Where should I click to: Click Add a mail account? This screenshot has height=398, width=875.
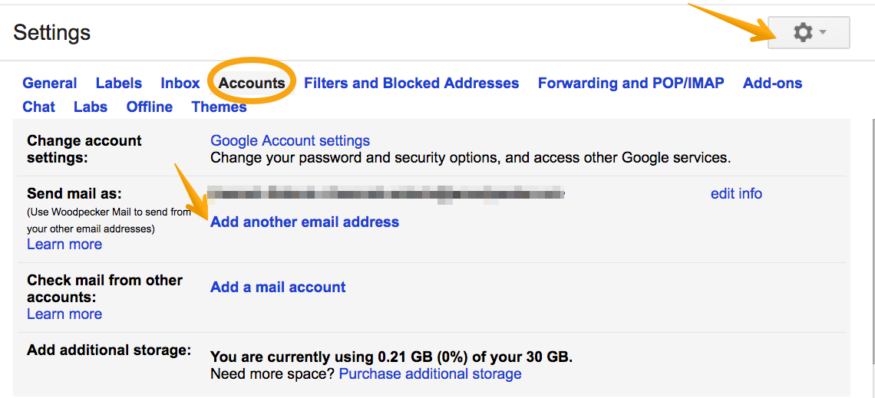point(278,287)
